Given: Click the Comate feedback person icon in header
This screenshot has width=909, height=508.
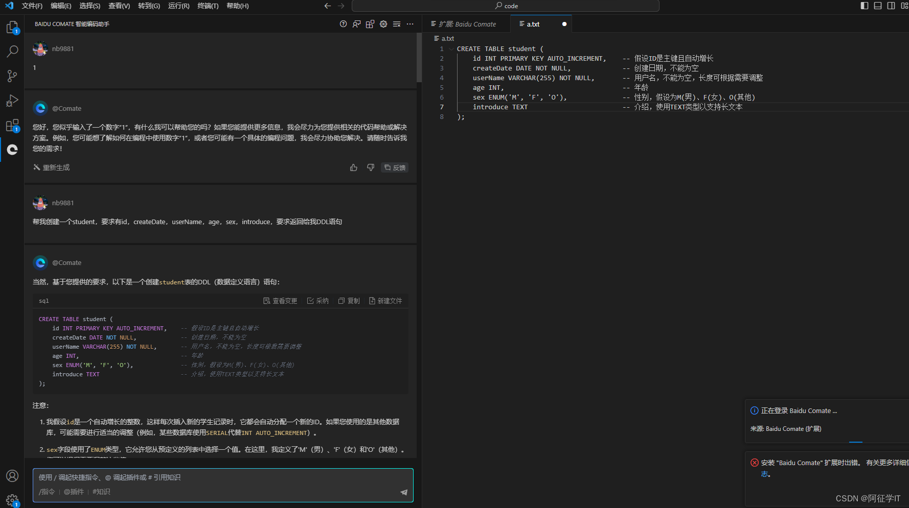Looking at the screenshot, I should (356, 24).
